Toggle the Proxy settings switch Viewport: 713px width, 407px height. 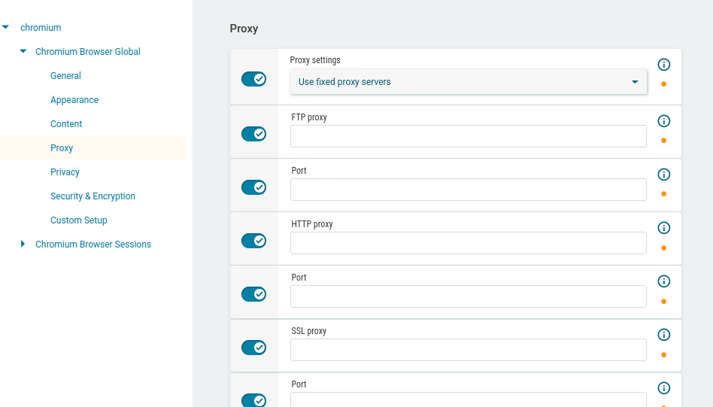click(x=253, y=79)
